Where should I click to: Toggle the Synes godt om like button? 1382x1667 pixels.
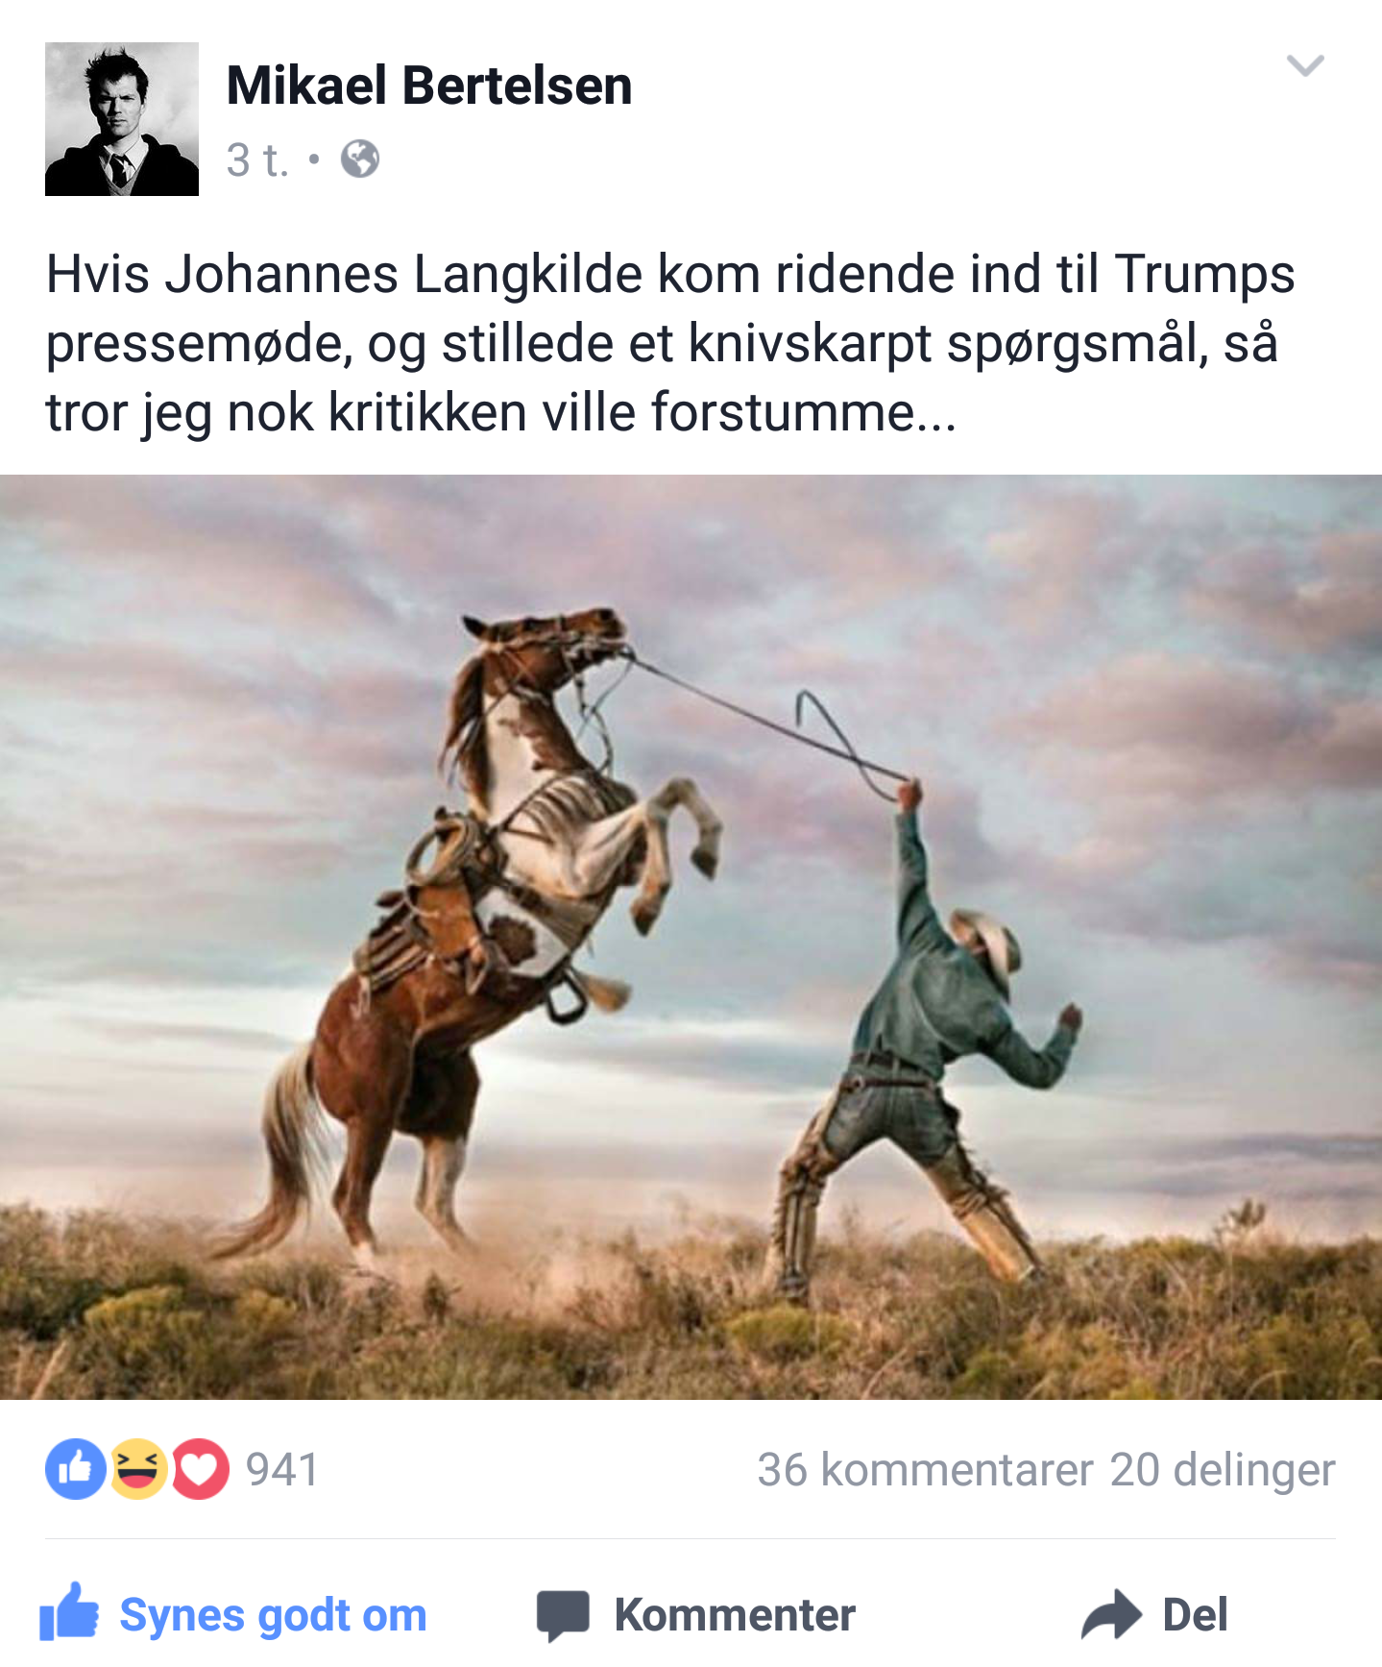[x=233, y=1613]
